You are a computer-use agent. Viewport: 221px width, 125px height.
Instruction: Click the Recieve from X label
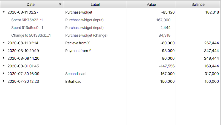click(x=77, y=43)
